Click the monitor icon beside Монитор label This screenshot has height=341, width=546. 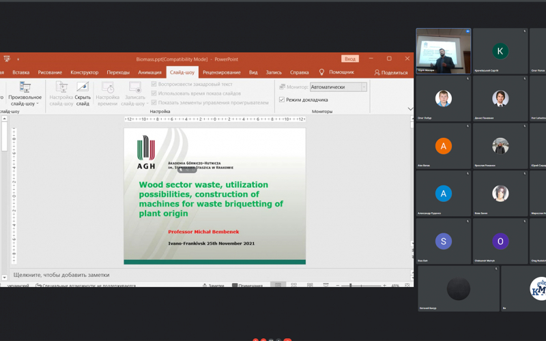pyautogui.click(x=283, y=87)
